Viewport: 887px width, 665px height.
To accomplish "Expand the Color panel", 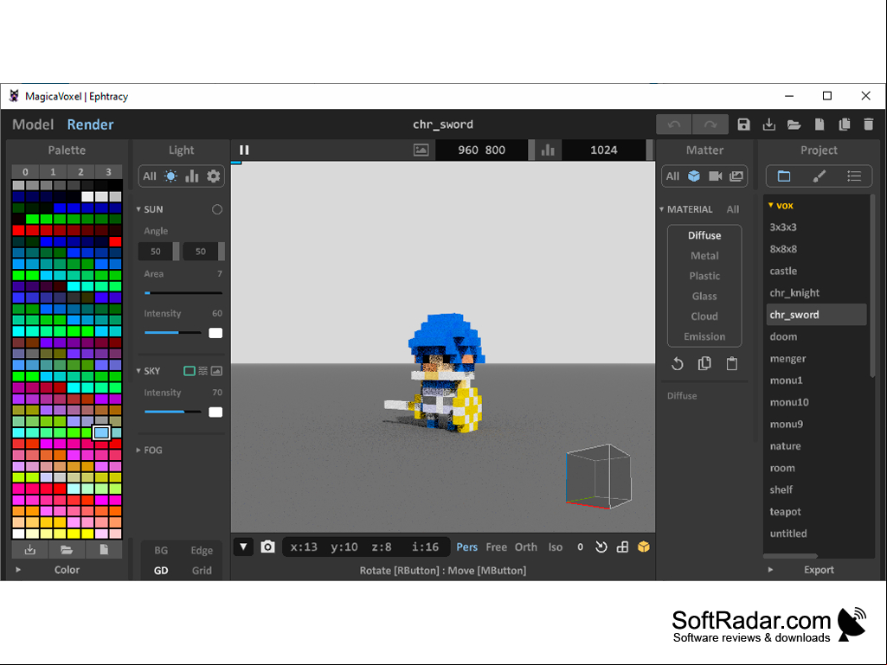I will pos(18,569).
